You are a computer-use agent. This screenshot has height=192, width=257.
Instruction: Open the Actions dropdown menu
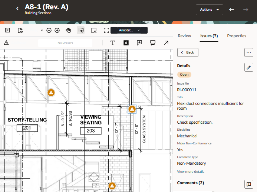pos(209,10)
